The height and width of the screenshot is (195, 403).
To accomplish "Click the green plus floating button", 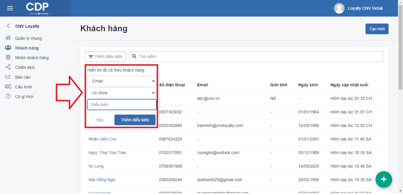I will (x=384, y=179).
